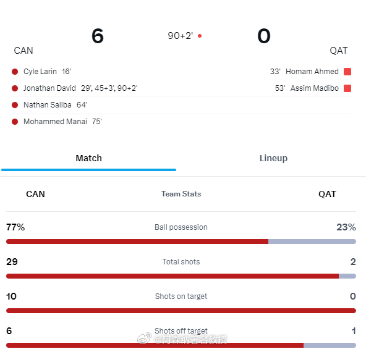Click the goal icon beside Jonathan David
The image size is (366, 349).
pyautogui.click(x=15, y=88)
